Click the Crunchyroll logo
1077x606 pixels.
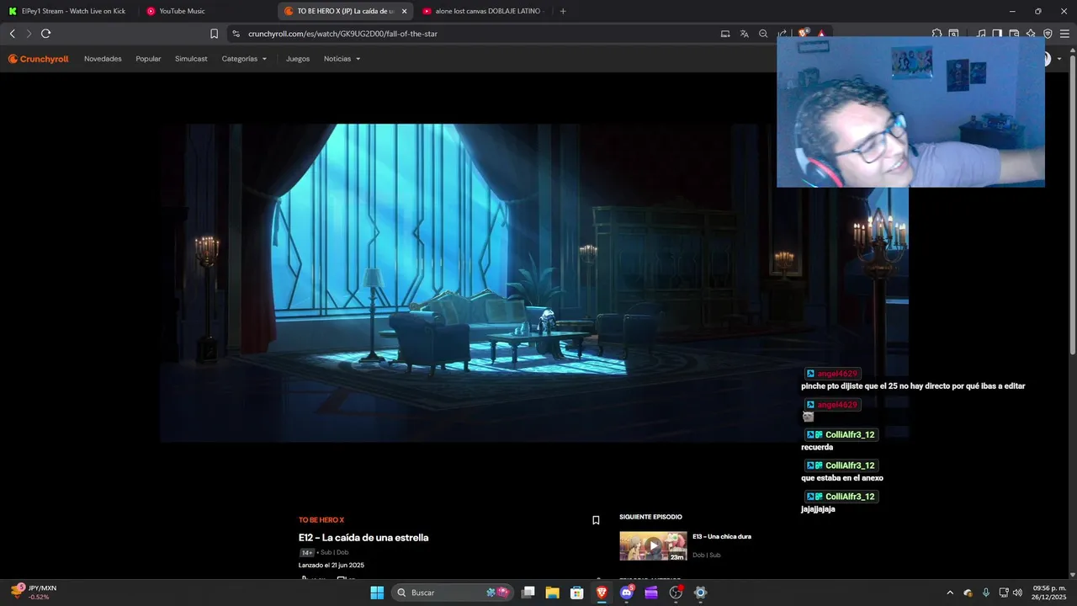[38, 59]
